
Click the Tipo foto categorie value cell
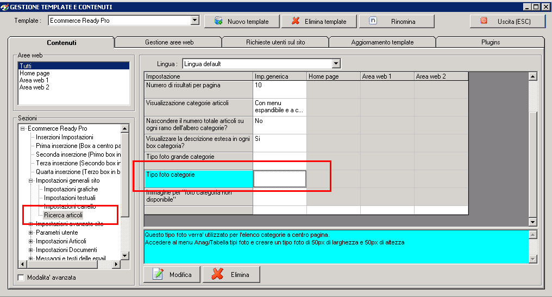279,179
